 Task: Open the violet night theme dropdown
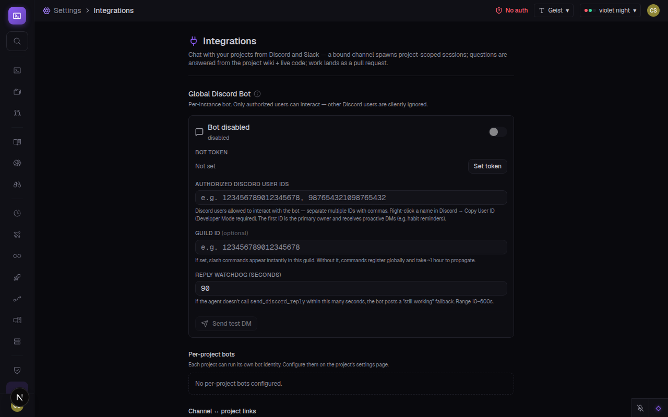tap(610, 10)
